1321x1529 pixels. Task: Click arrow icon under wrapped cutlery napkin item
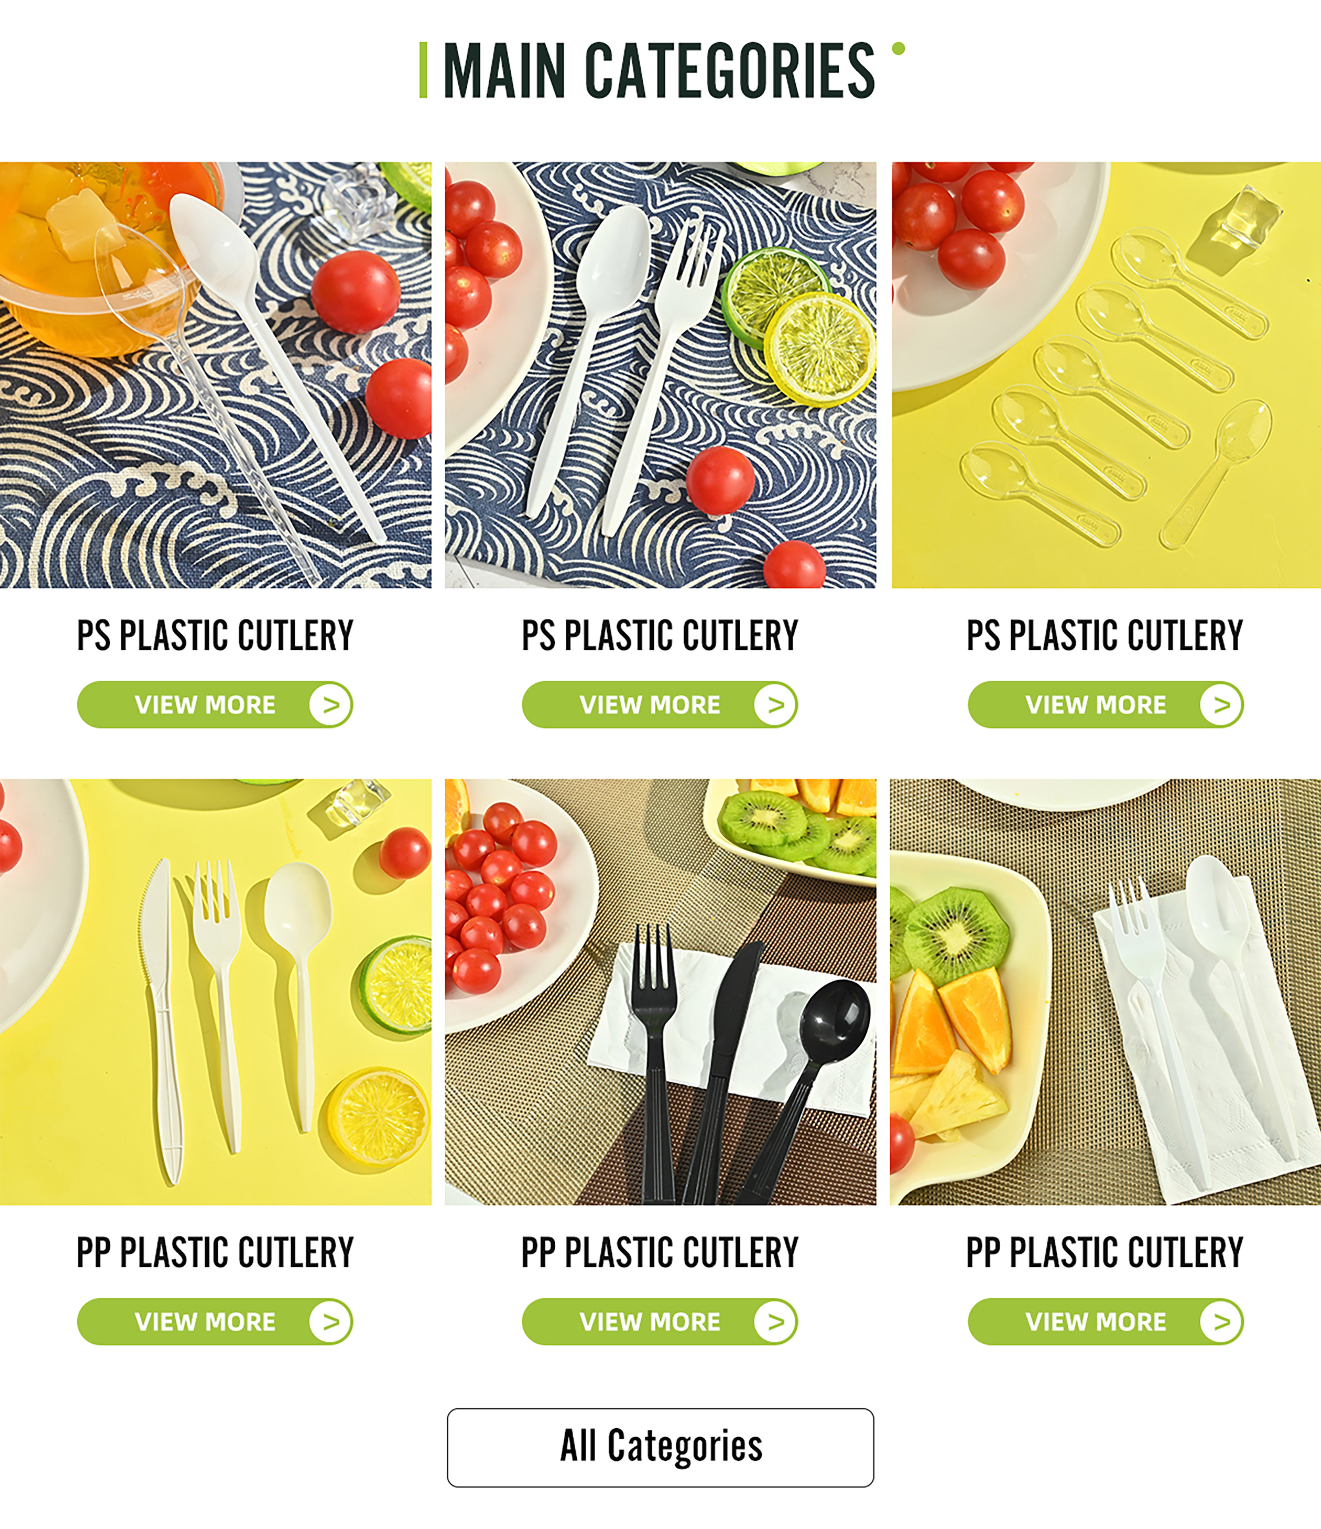tap(1221, 1322)
